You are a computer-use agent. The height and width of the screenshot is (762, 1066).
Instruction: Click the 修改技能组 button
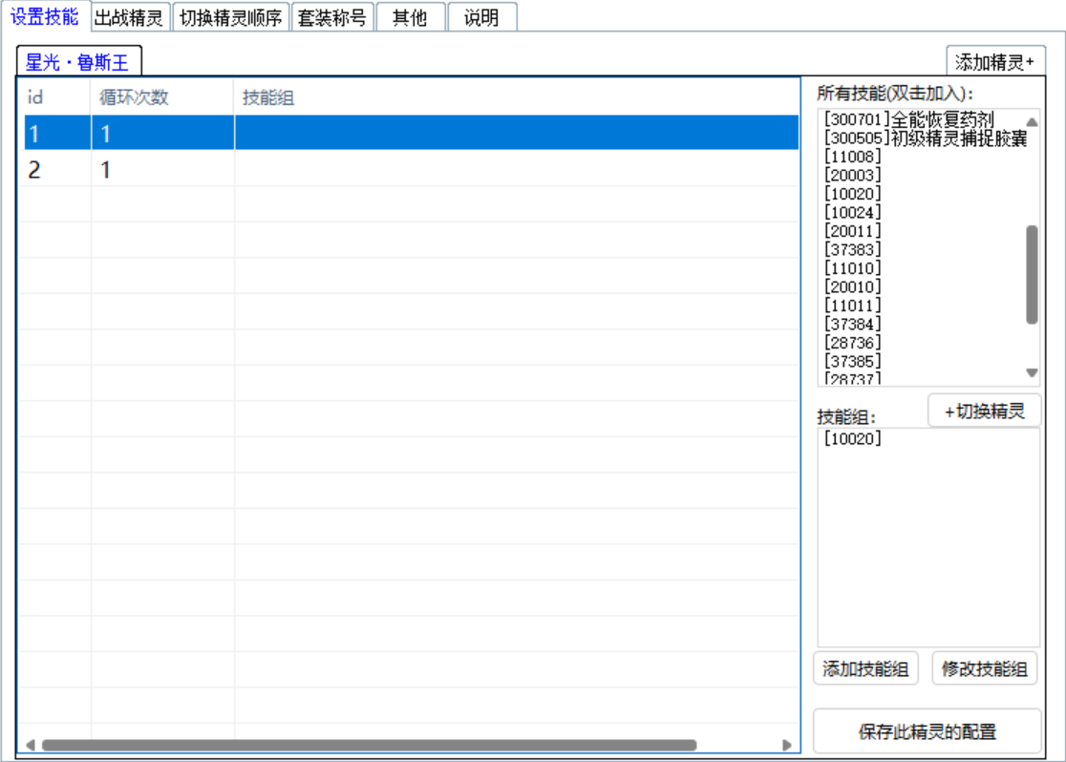983,668
